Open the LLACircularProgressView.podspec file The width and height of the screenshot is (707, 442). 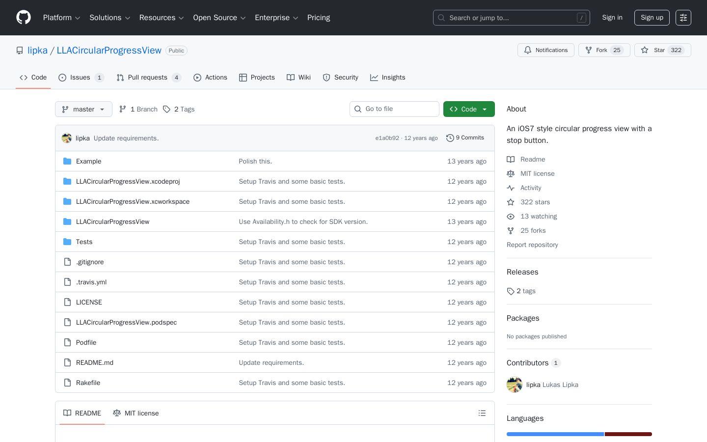click(x=126, y=322)
